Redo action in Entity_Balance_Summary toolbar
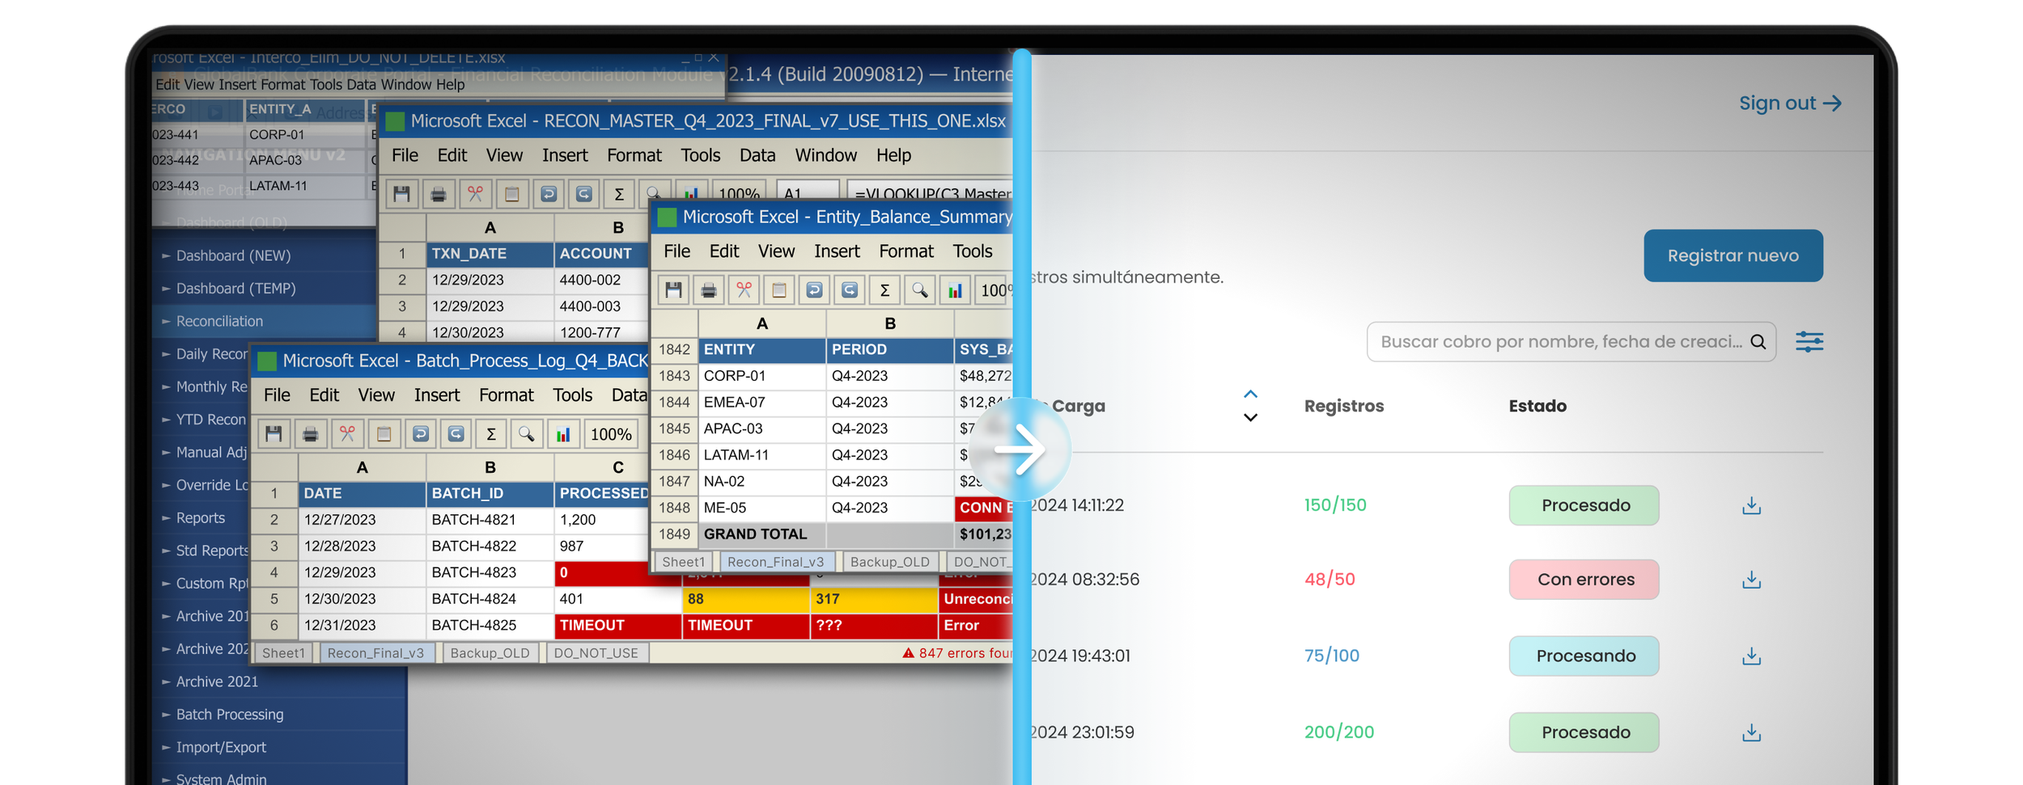Image resolution: width=2023 pixels, height=785 pixels. pyautogui.click(x=850, y=289)
